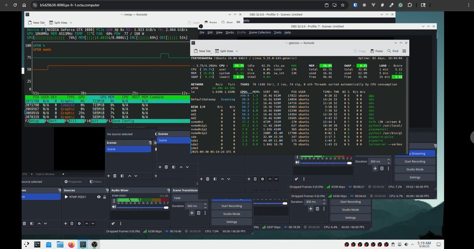474x249 pixels.
Task: Open the Scale to Window preview dropdown
Action: coord(64,174)
